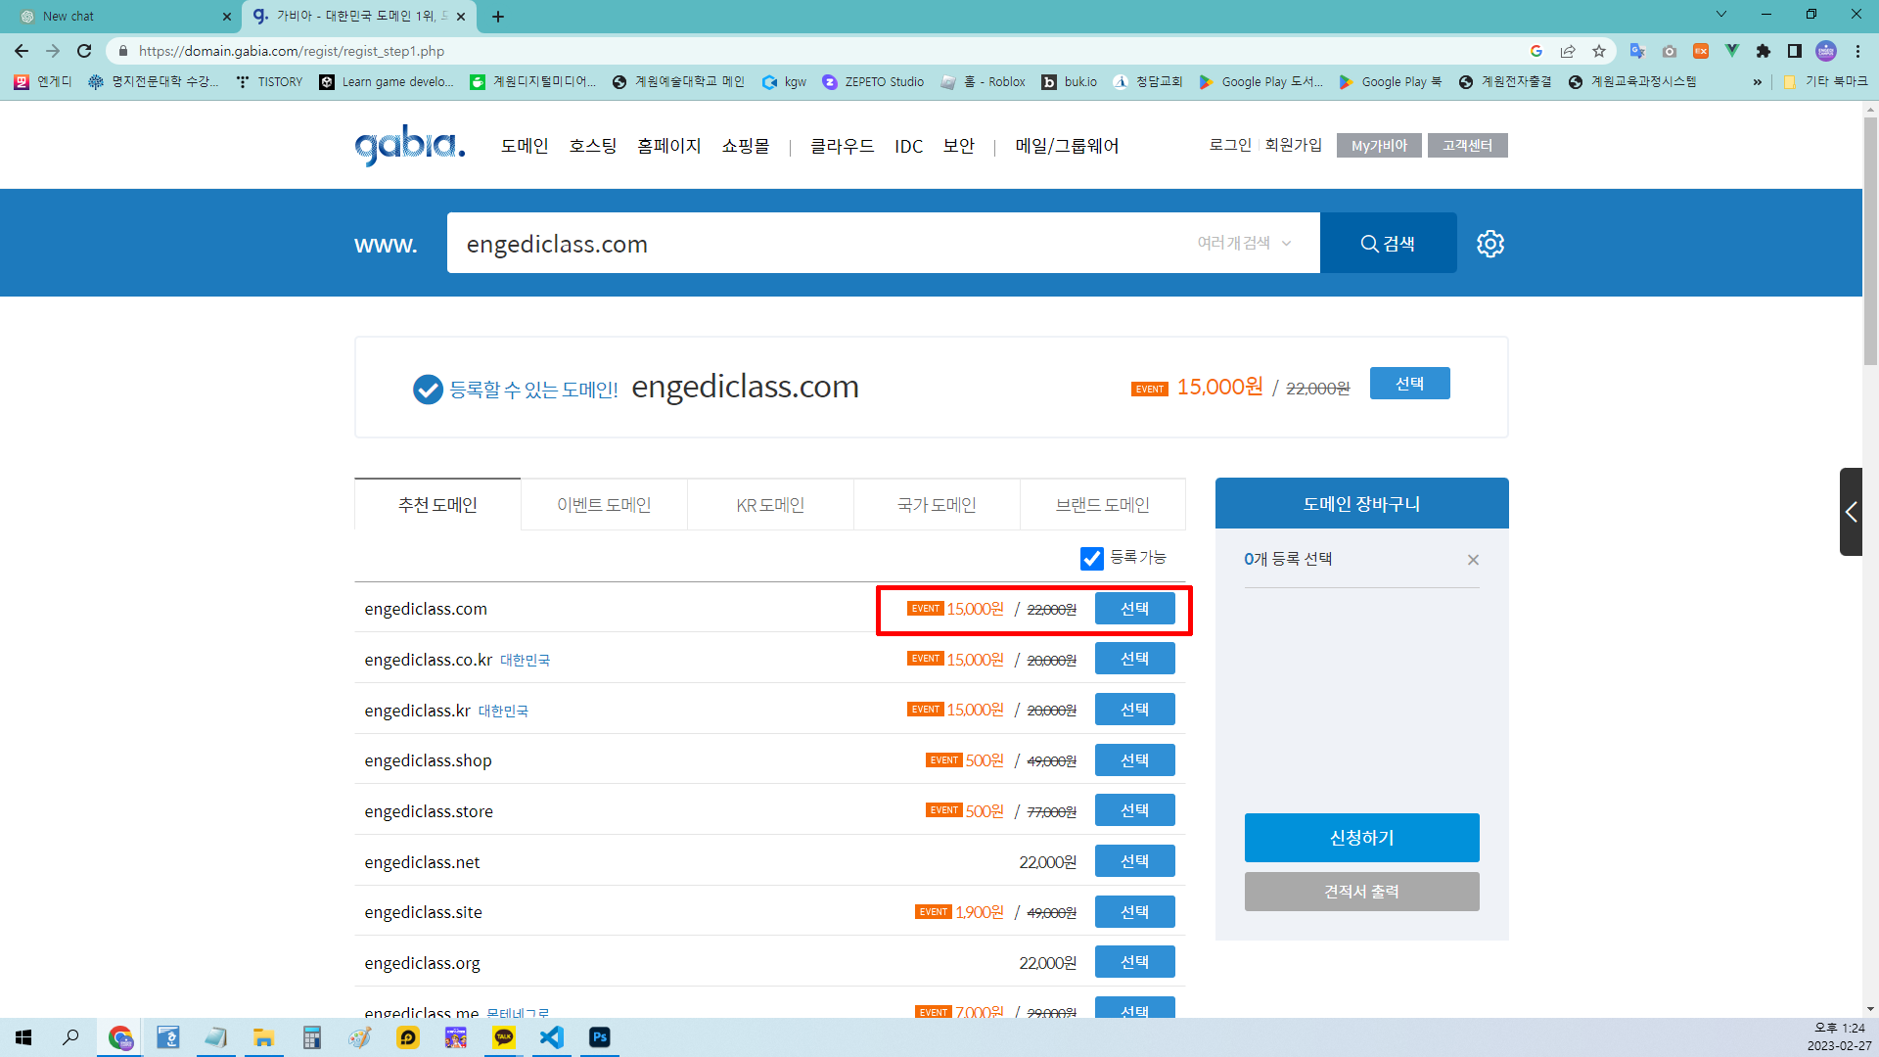Switch to the KR 도메인 tab
The image size is (1879, 1057).
click(770, 504)
